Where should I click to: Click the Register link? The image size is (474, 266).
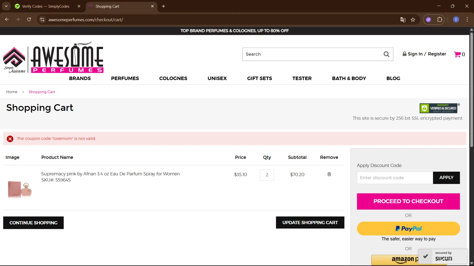tap(437, 54)
